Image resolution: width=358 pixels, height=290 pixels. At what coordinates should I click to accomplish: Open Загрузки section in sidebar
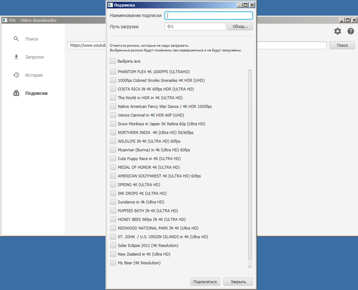34,57
